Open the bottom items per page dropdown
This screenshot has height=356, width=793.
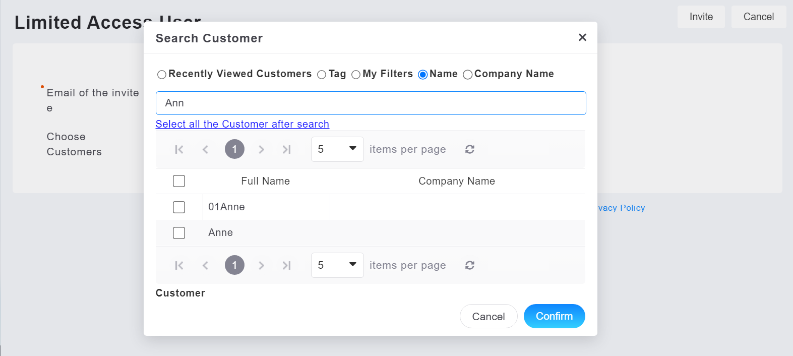337,265
